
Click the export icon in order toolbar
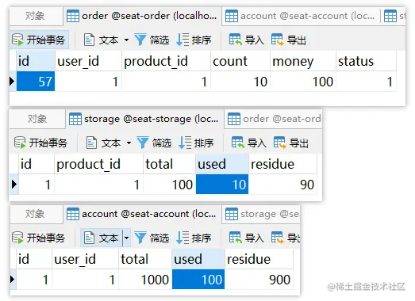[278, 40]
